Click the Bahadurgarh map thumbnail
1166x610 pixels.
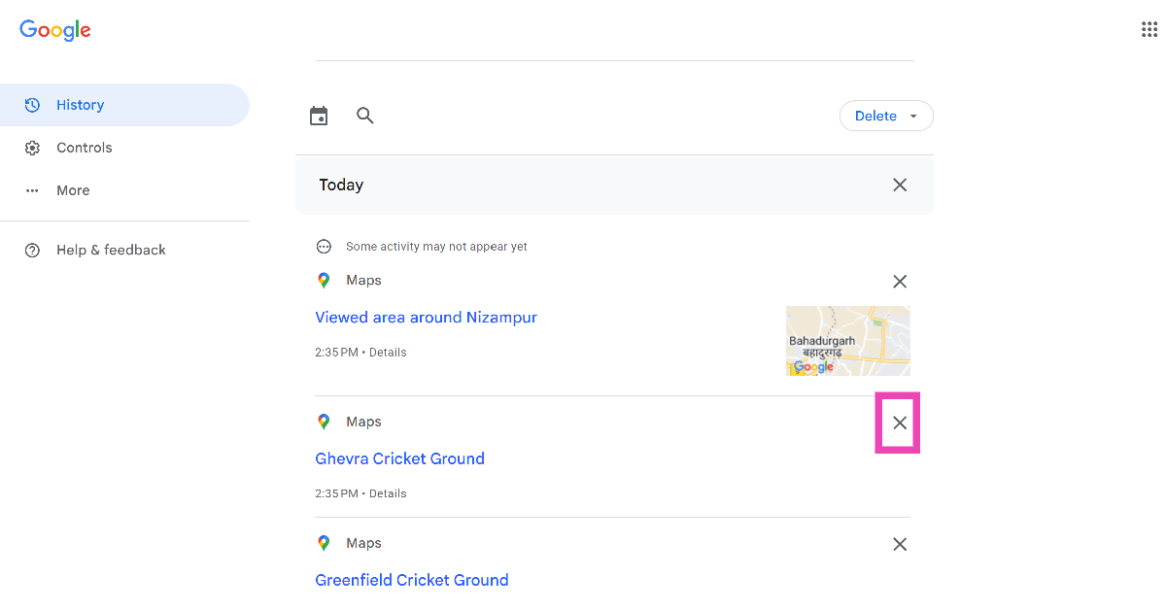tap(847, 341)
